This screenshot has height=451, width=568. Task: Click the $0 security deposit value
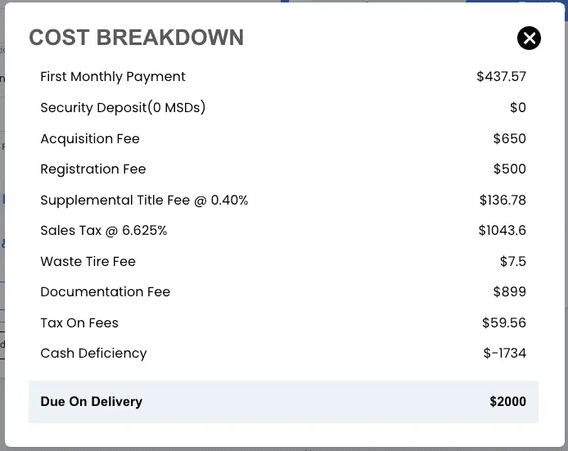pyautogui.click(x=518, y=107)
